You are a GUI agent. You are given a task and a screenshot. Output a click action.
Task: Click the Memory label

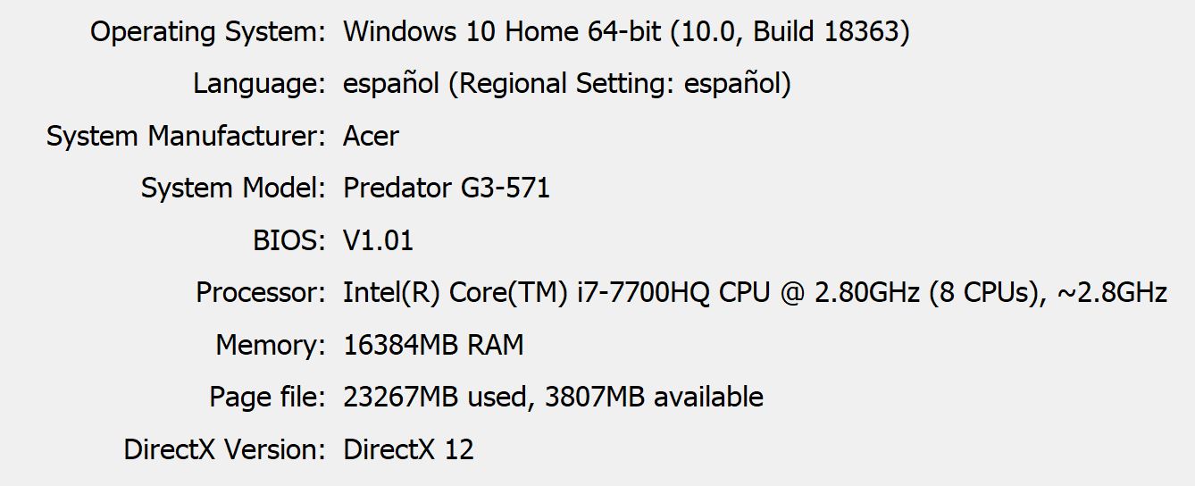[272, 345]
